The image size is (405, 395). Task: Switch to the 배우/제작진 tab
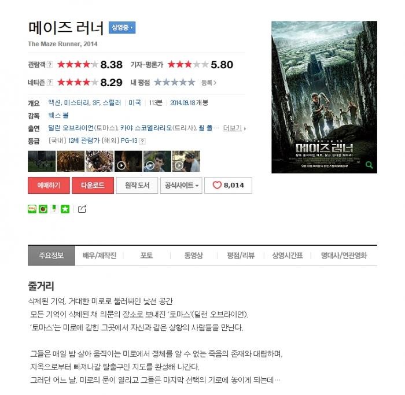pyautogui.click(x=100, y=255)
